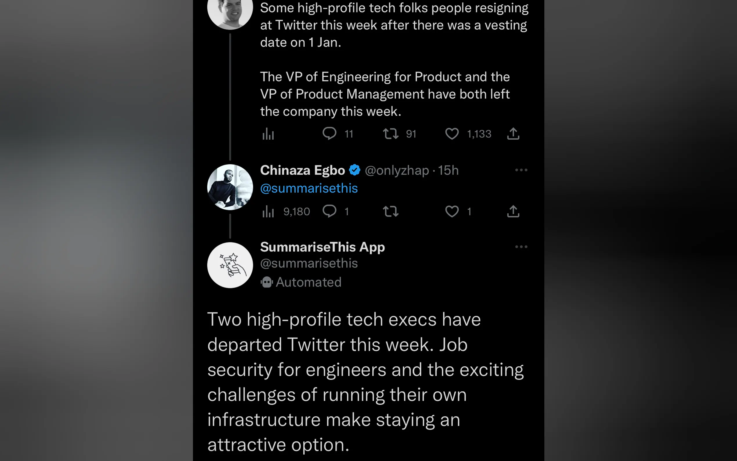Retweet Chinaza Egbo's tweet

(x=391, y=211)
